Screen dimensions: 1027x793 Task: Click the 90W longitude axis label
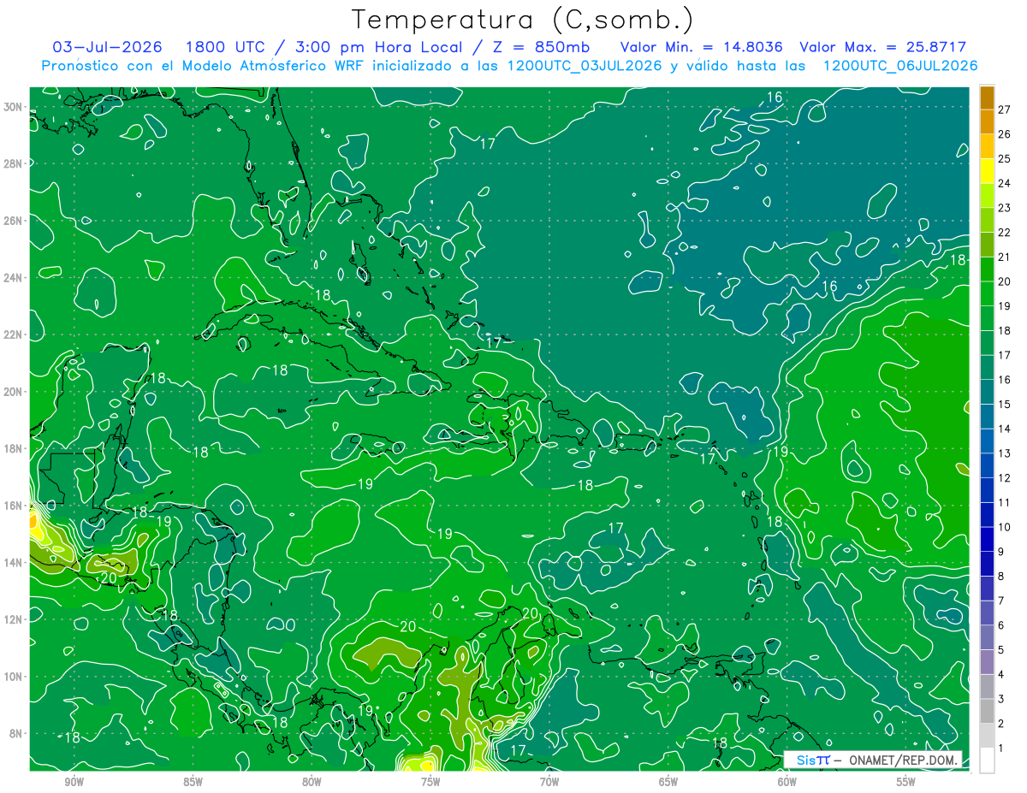pos(74,782)
